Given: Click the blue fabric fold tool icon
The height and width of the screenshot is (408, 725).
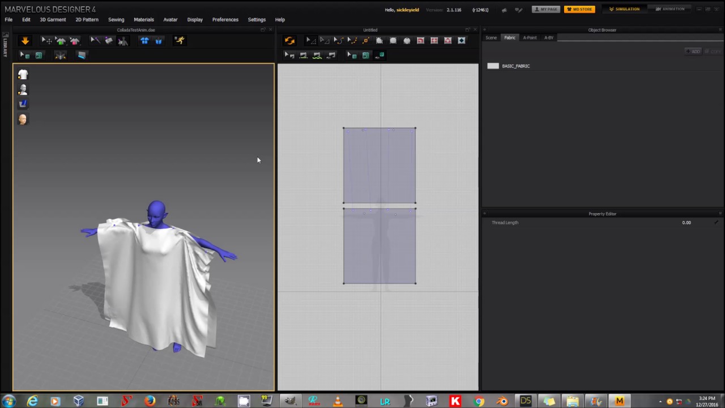Looking at the screenshot, I should [82, 55].
